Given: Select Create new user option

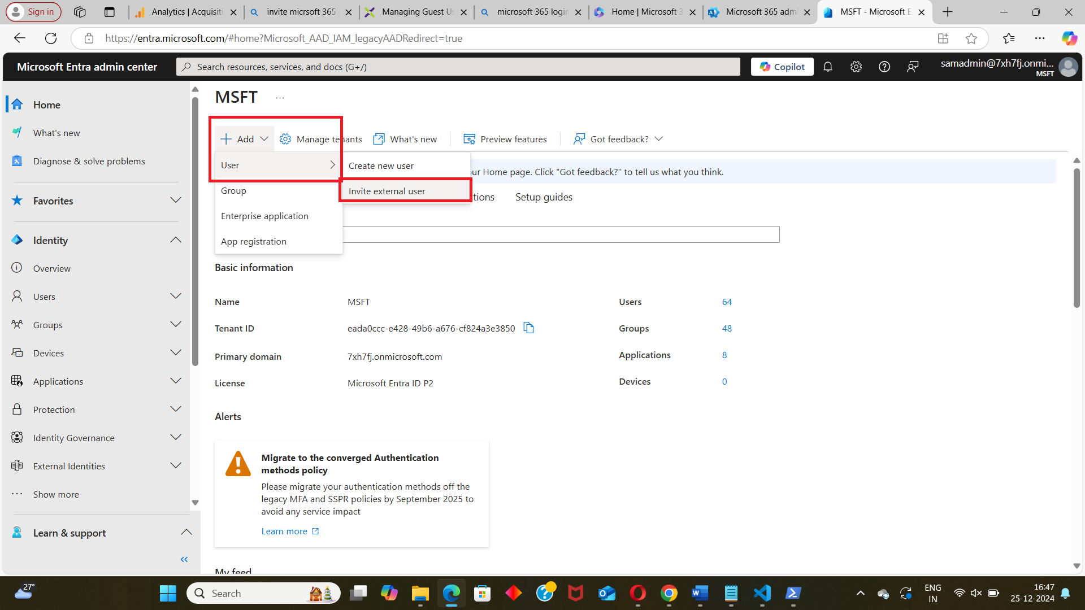Looking at the screenshot, I should click(x=381, y=165).
